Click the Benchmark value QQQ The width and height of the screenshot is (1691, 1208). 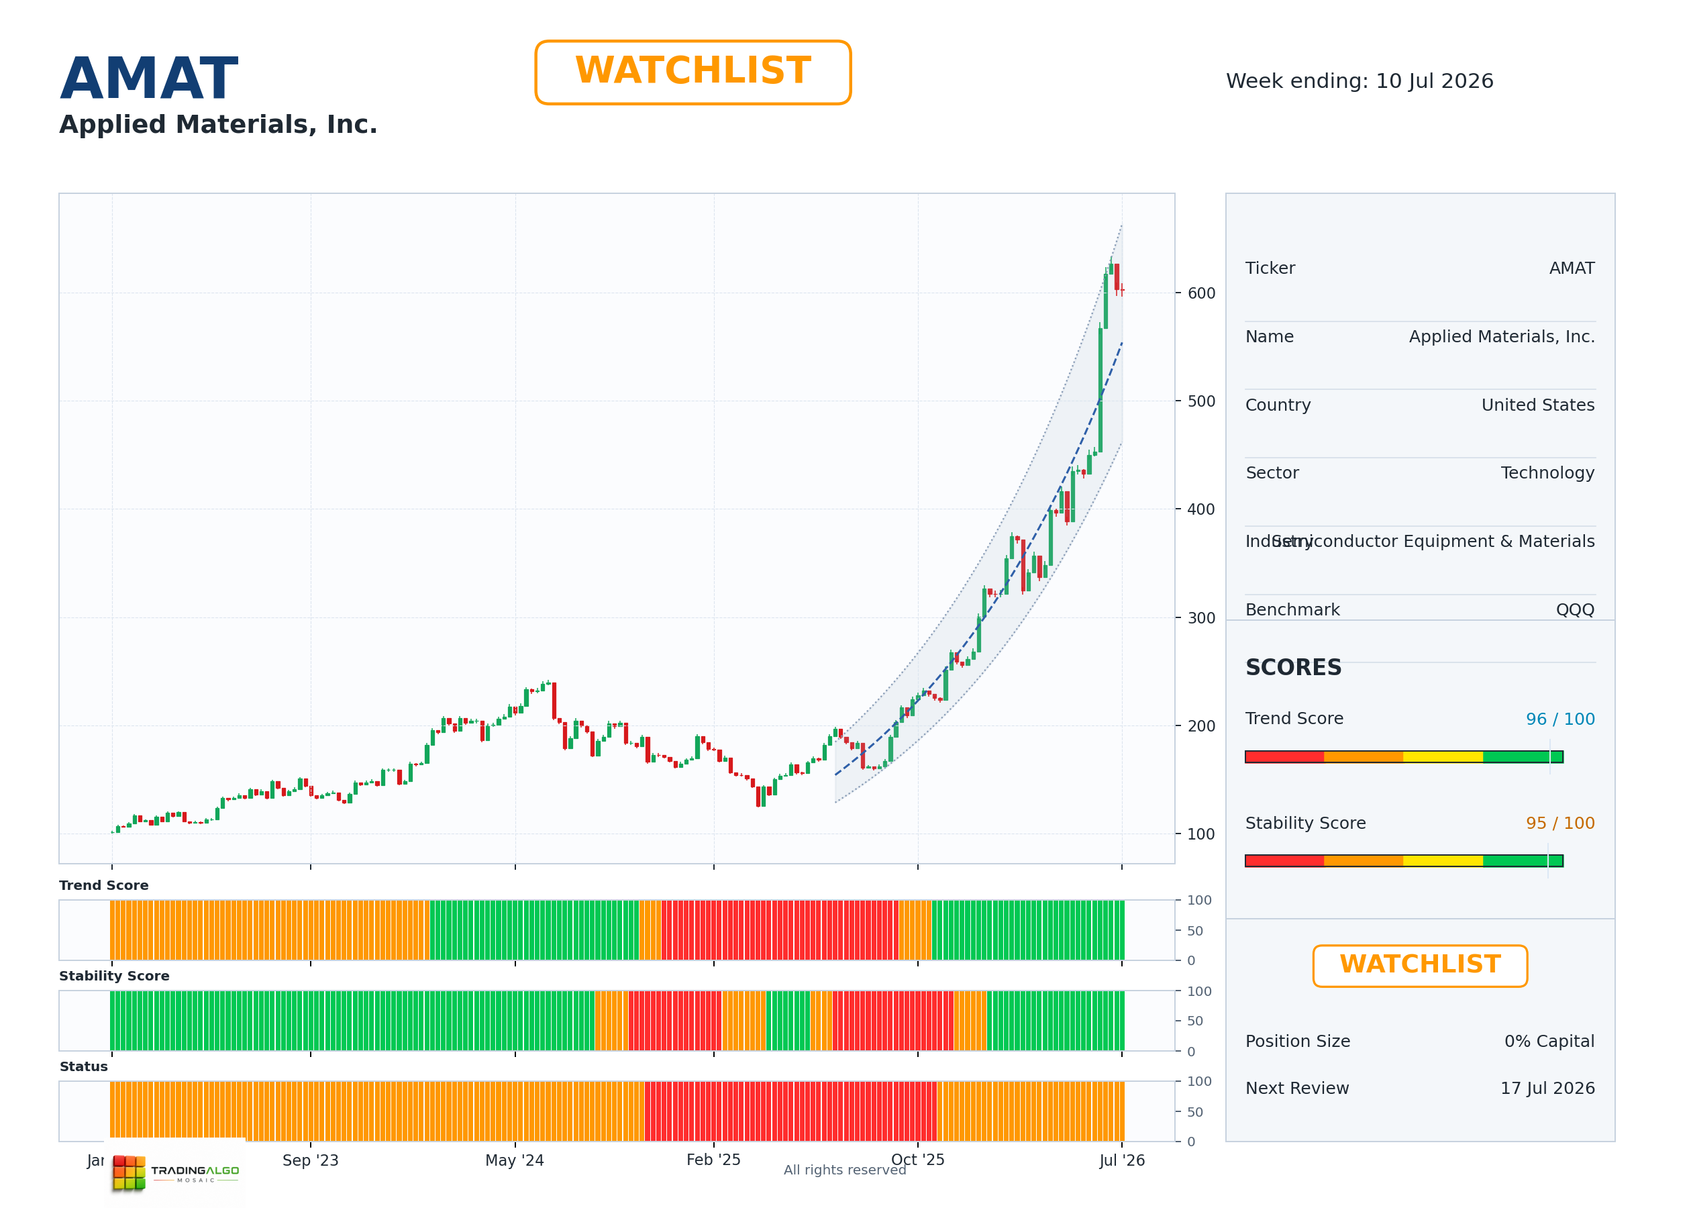click(x=1575, y=610)
